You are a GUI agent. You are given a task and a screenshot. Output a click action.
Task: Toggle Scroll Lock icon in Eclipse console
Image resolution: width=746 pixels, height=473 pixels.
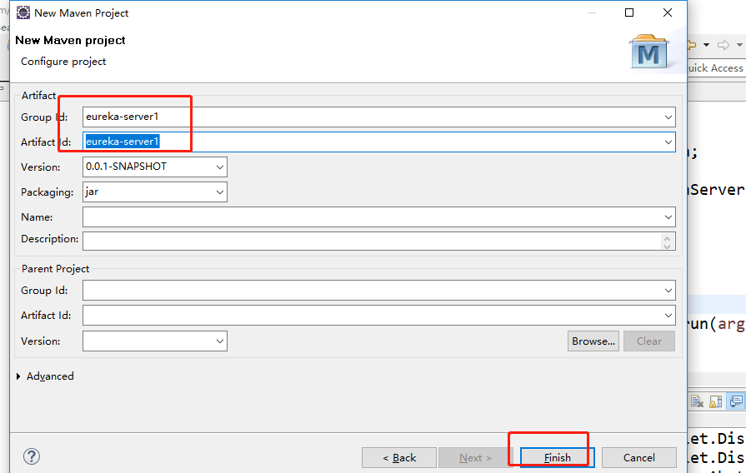pos(716,401)
